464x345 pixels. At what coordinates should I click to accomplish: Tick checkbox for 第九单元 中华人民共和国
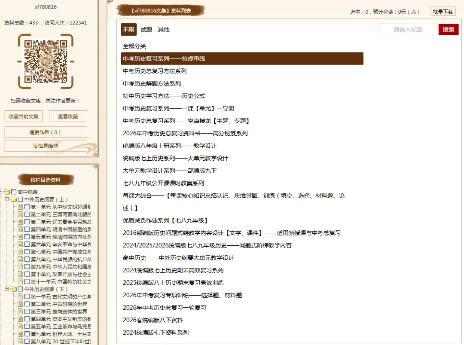[27, 266]
